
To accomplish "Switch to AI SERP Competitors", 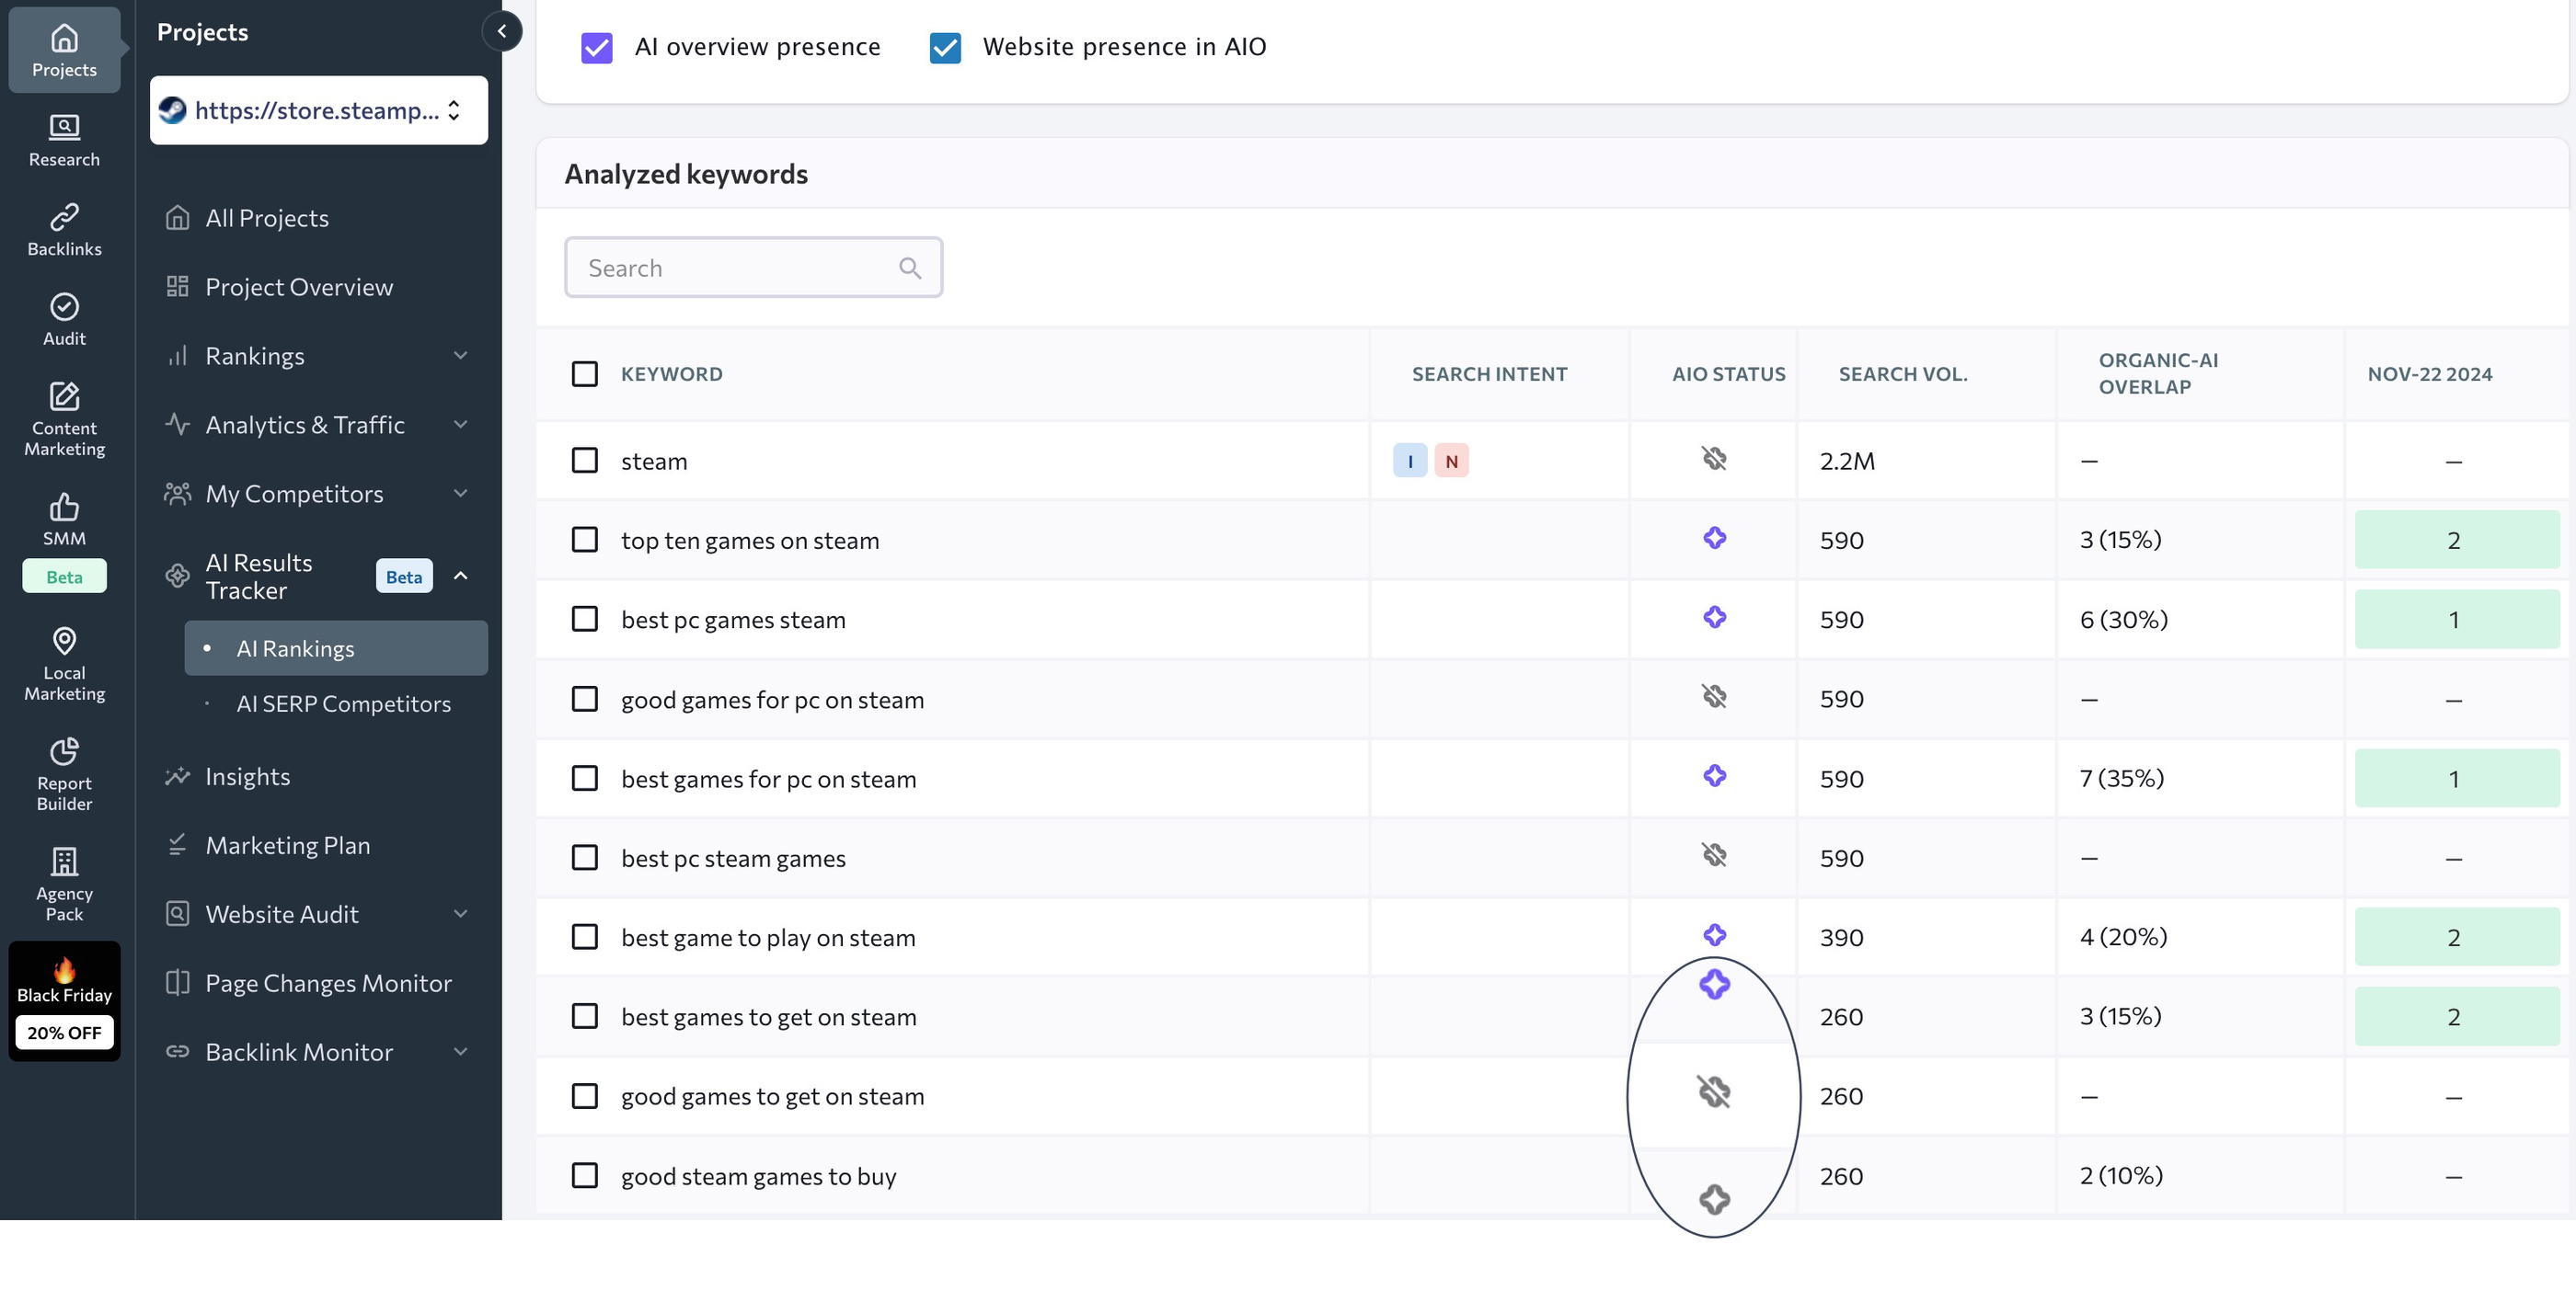I will point(343,703).
